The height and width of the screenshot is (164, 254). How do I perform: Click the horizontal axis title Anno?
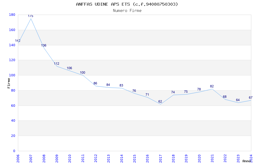(x=247, y=161)
